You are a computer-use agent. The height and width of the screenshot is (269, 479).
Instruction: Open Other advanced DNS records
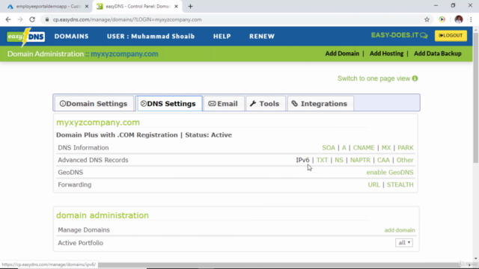(405, 160)
